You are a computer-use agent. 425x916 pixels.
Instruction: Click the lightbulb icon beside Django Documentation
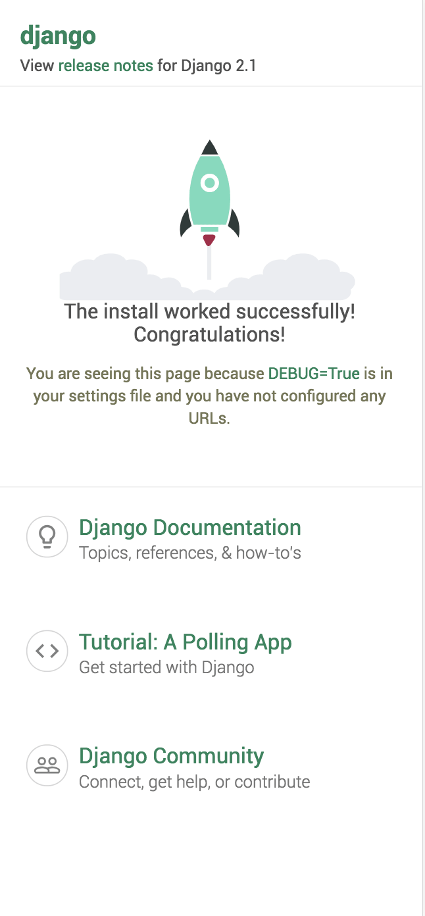pyautogui.click(x=47, y=536)
